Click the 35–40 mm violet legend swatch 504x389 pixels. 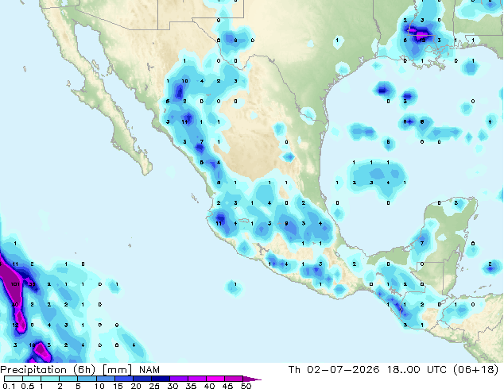[196, 379]
